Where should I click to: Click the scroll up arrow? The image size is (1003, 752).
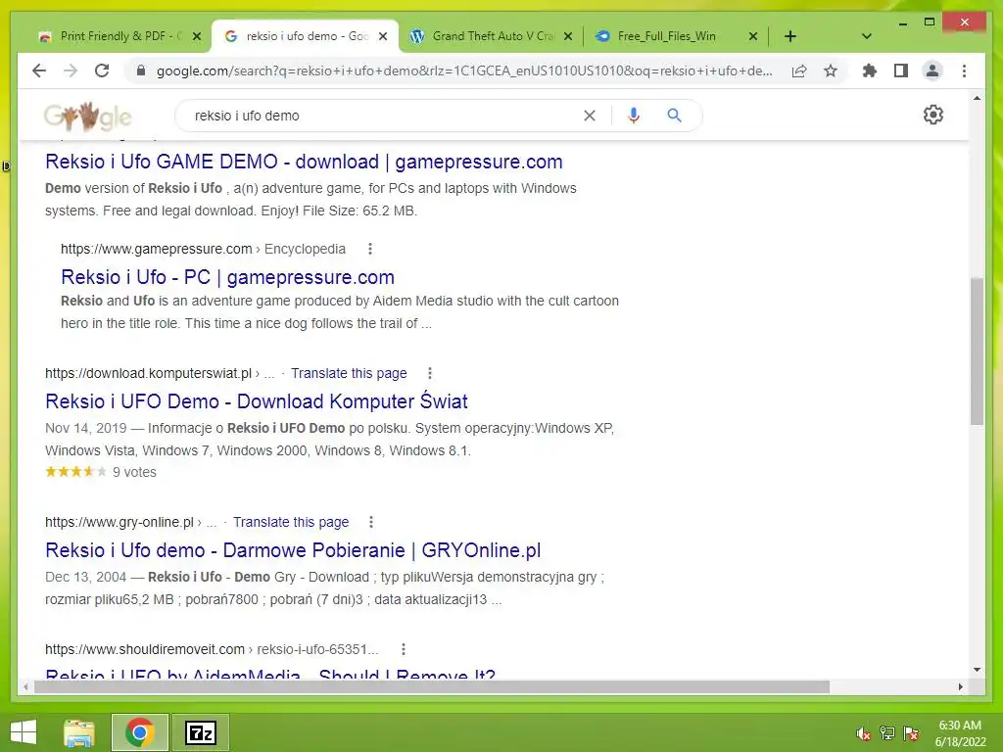coord(977,99)
